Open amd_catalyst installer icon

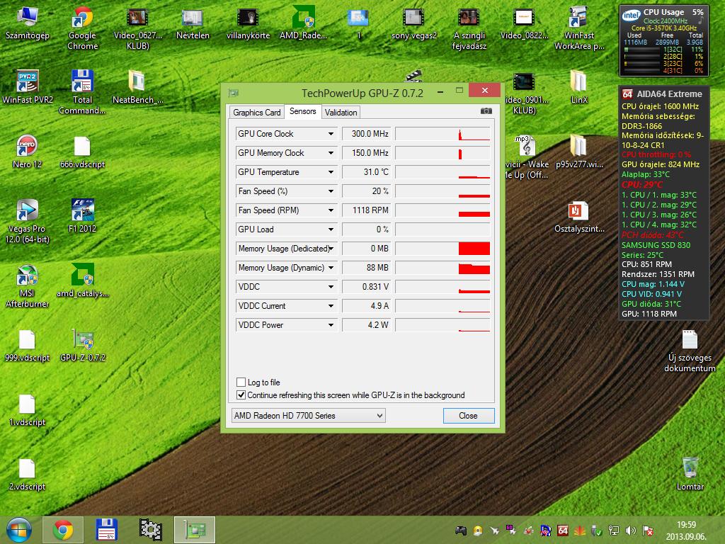click(82, 280)
